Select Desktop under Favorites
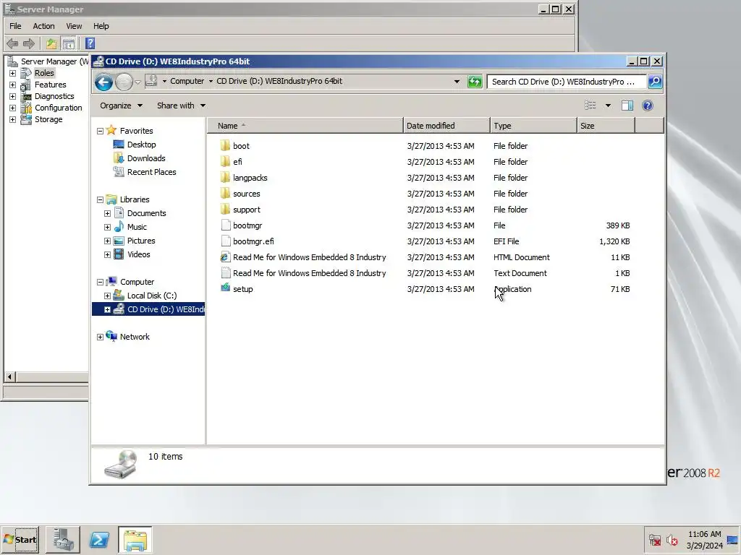This screenshot has width=741, height=555. (141, 145)
